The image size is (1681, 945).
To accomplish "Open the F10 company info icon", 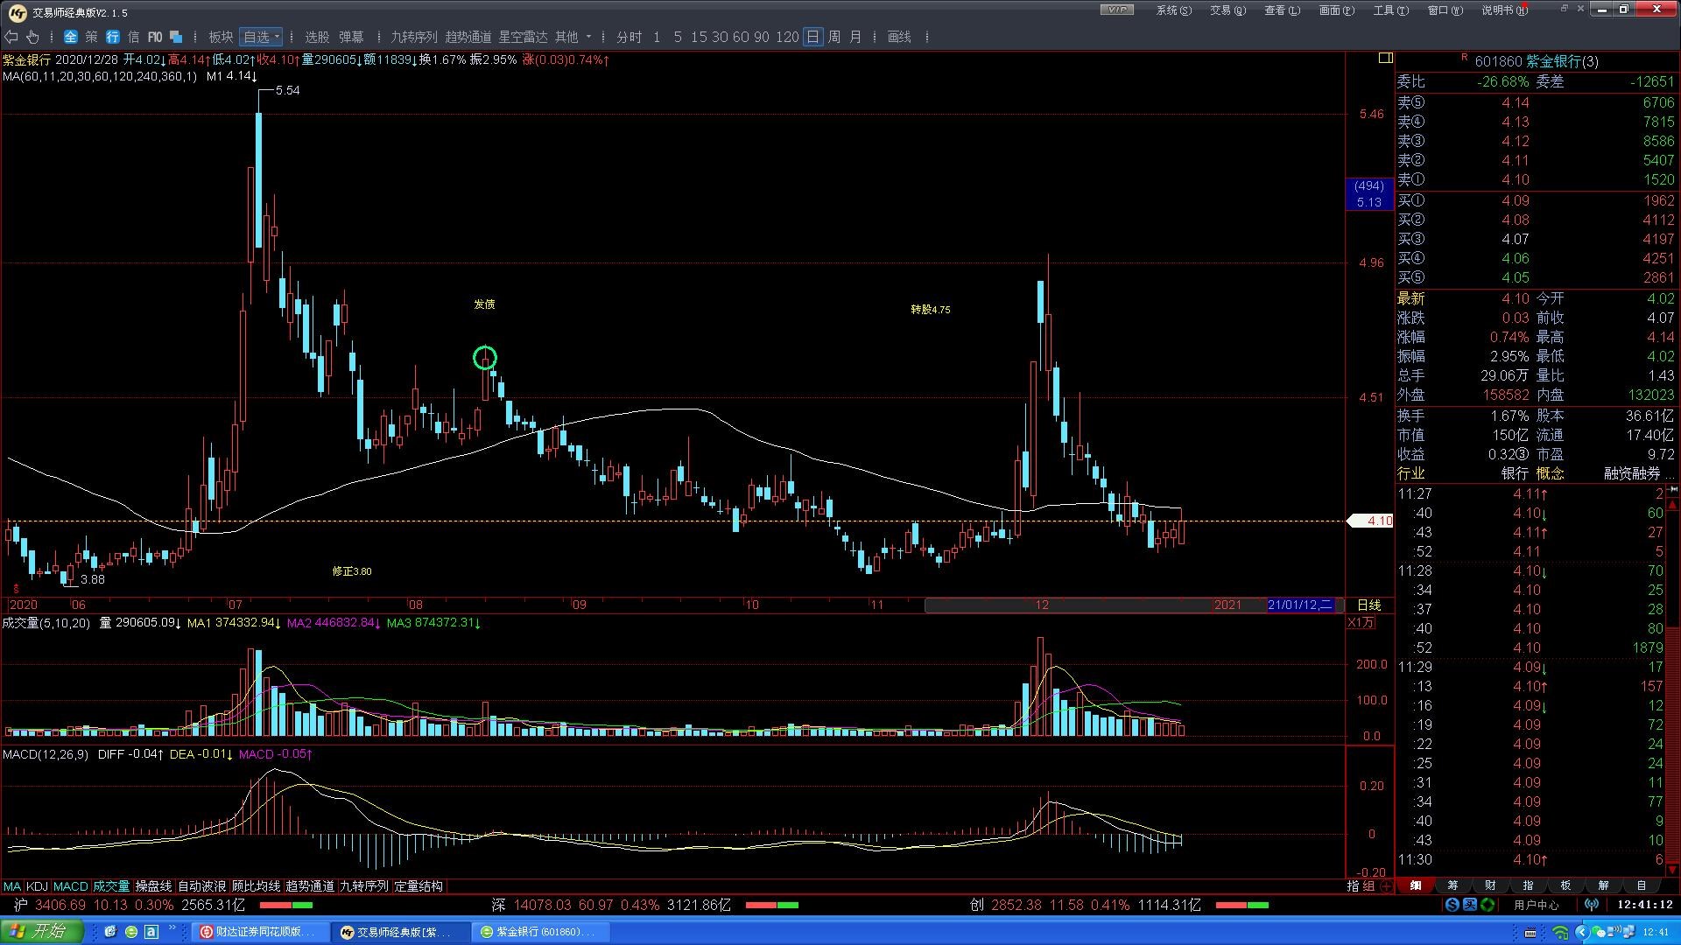I will (x=155, y=37).
